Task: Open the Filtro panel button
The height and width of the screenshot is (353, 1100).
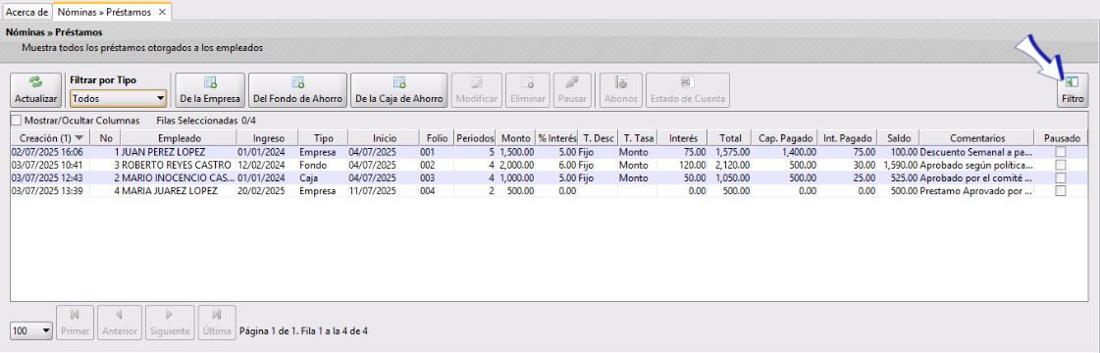Action: (1072, 90)
